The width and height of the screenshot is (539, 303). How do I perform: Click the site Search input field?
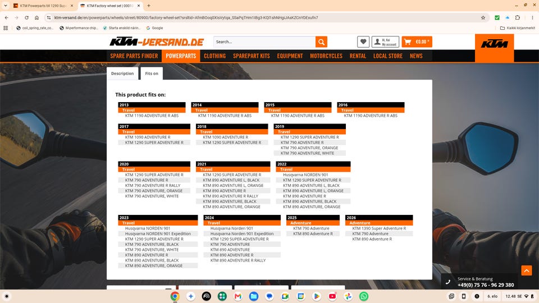pos(264,42)
